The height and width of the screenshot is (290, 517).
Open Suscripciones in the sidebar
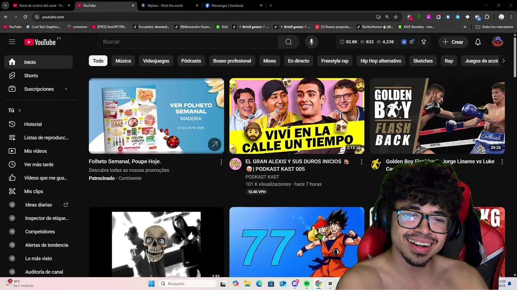pyautogui.click(x=38, y=89)
